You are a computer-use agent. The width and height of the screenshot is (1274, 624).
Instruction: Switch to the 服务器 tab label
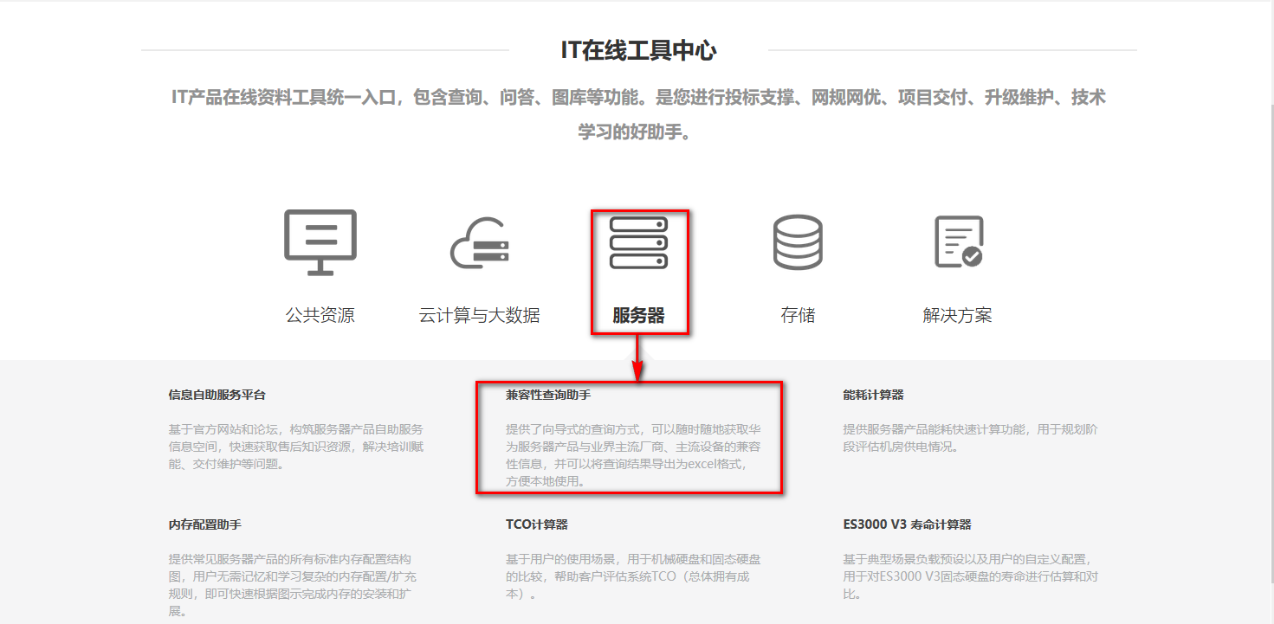point(638,315)
